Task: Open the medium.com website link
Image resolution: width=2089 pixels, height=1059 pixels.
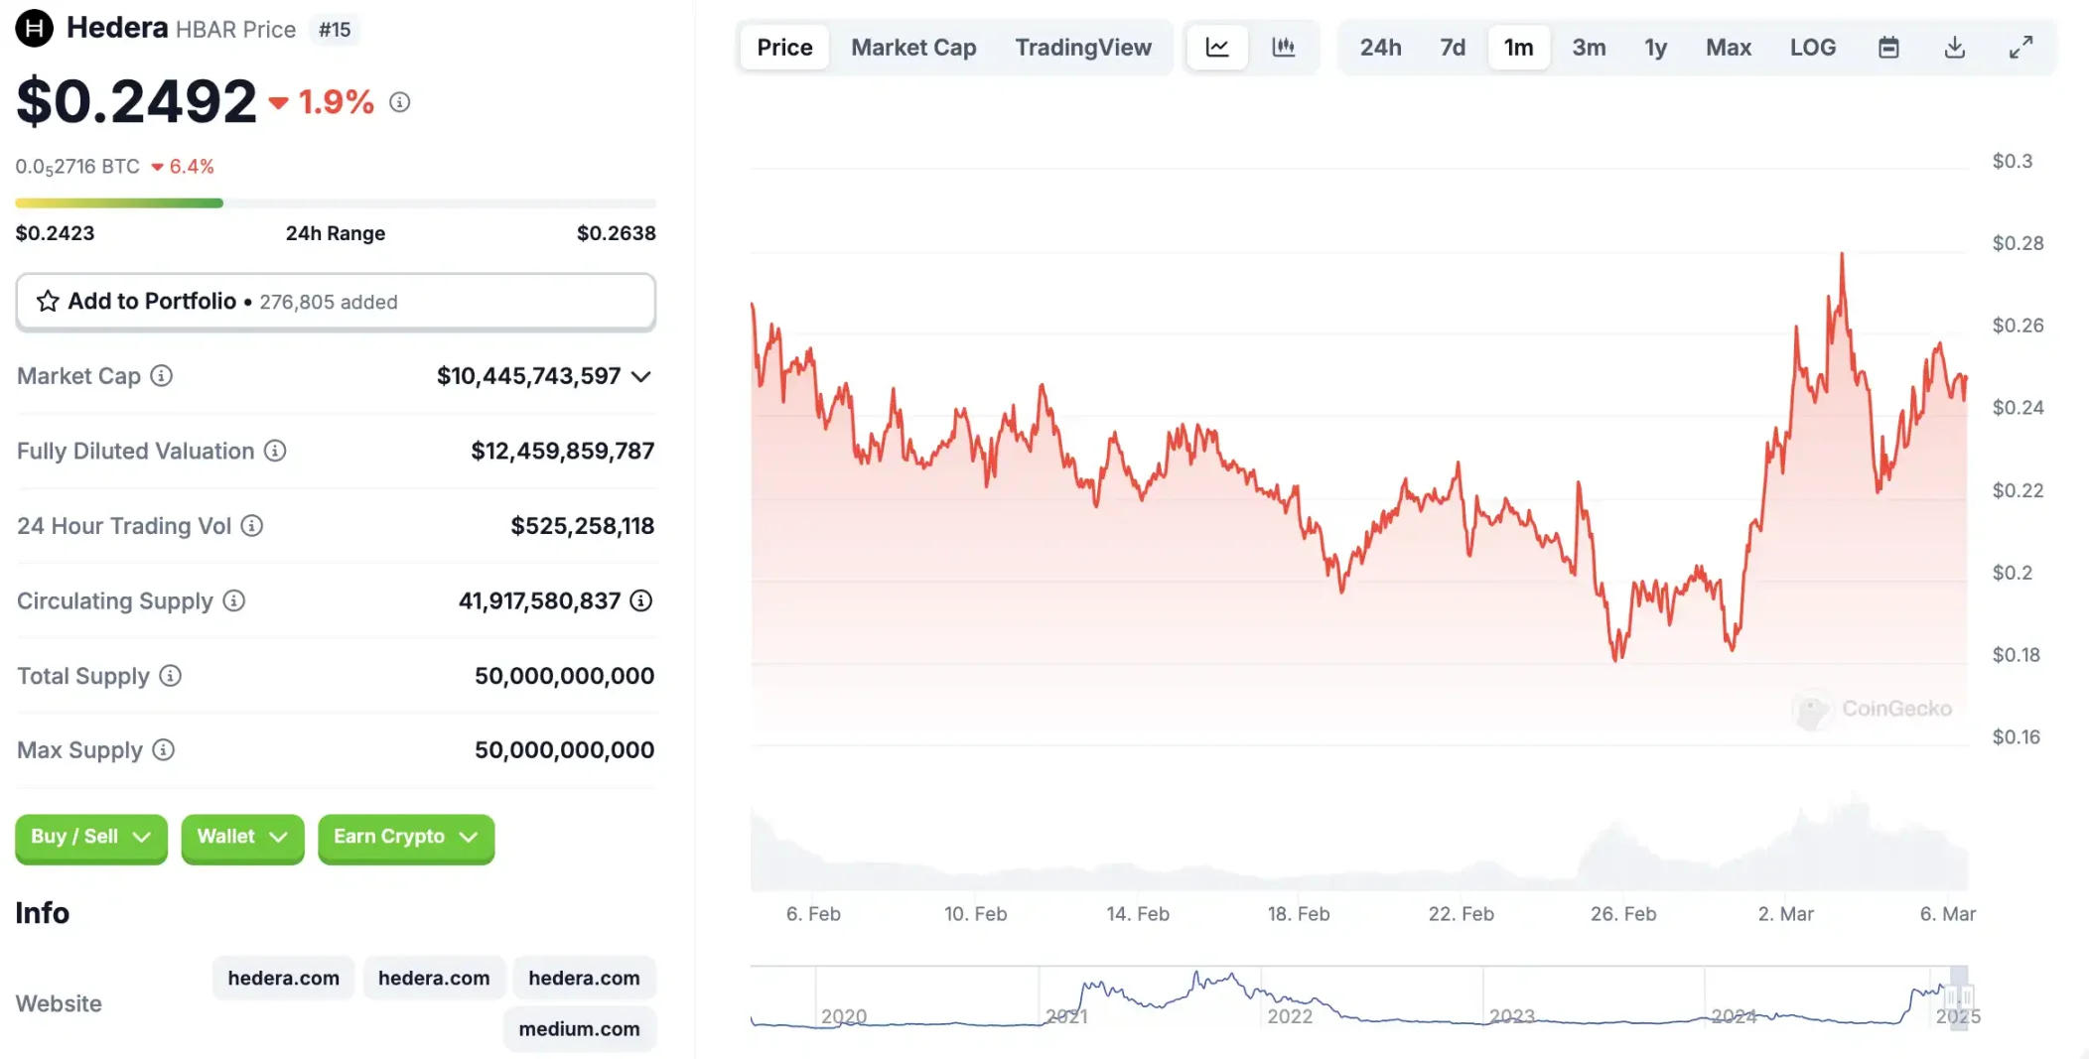Action: coord(579,1028)
